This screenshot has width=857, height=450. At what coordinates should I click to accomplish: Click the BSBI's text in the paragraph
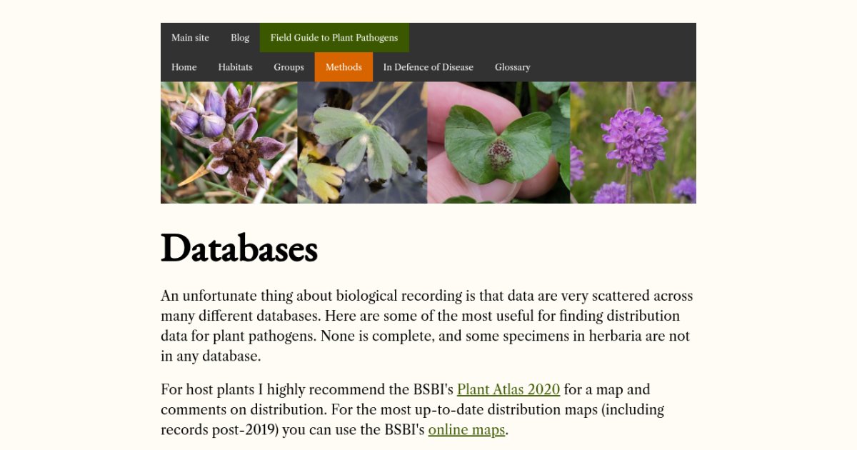[433, 389]
